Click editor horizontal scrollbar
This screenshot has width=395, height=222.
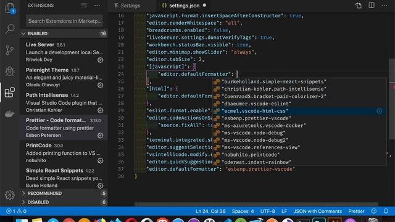(x=257, y=204)
